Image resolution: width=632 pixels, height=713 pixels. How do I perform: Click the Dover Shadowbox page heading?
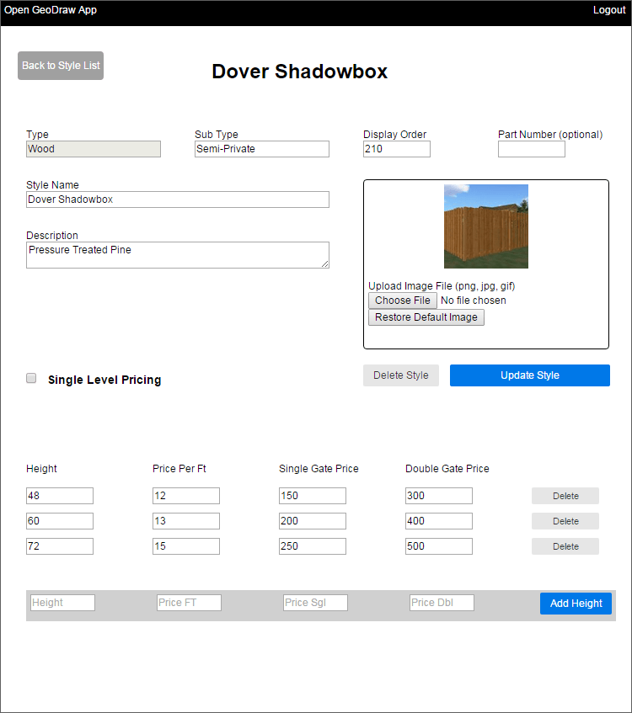click(300, 72)
